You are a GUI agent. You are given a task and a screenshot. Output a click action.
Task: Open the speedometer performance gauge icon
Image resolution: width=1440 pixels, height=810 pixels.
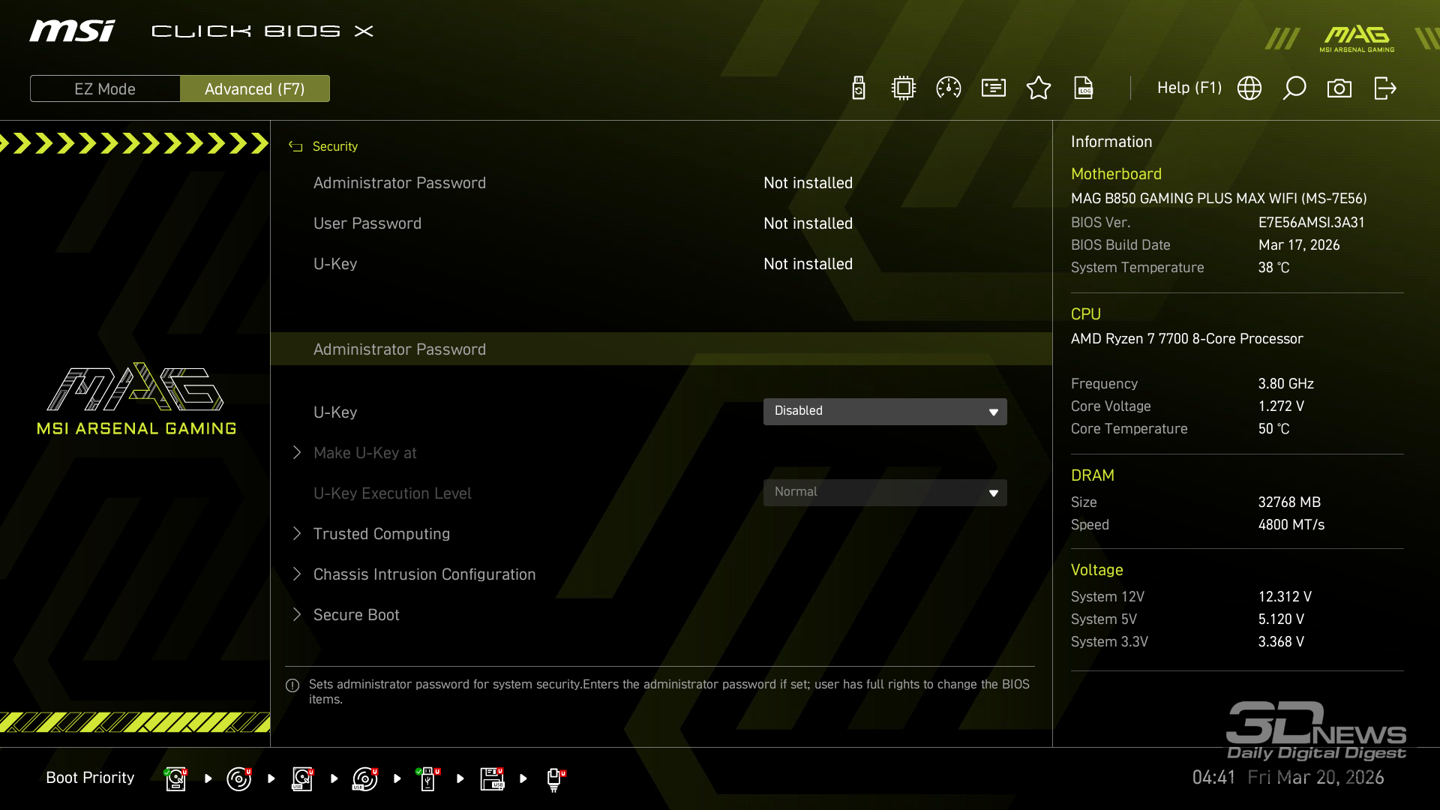tap(949, 88)
